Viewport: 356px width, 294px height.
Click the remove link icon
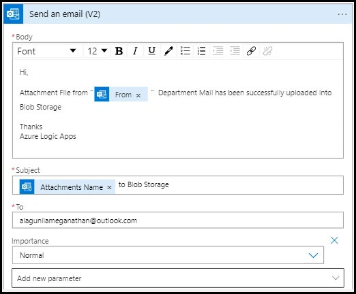tap(267, 51)
